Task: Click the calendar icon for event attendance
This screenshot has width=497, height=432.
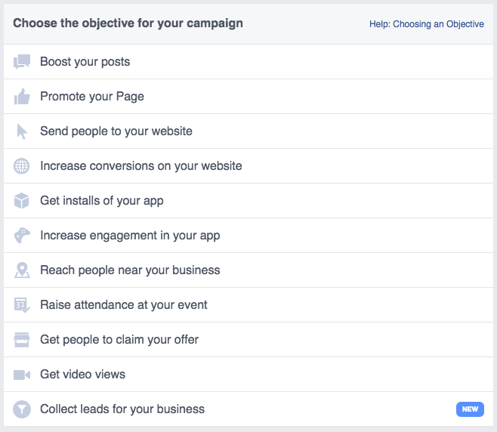Action: (x=22, y=305)
